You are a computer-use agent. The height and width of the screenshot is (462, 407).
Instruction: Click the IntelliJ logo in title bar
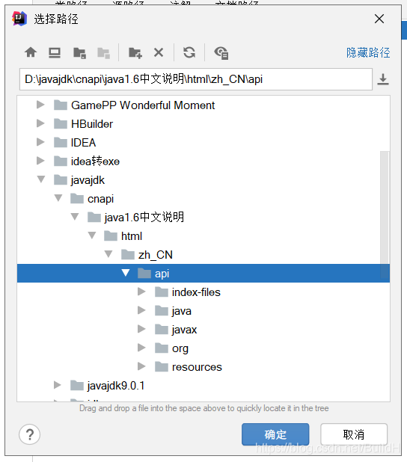pyautogui.click(x=19, y=19)
